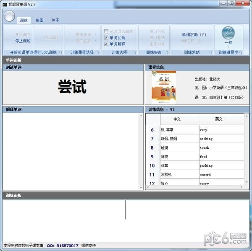Click scroll-down arrow of the word table
Image resolution: width=252 pixels, height=251 pixels.
coord(247,182)
